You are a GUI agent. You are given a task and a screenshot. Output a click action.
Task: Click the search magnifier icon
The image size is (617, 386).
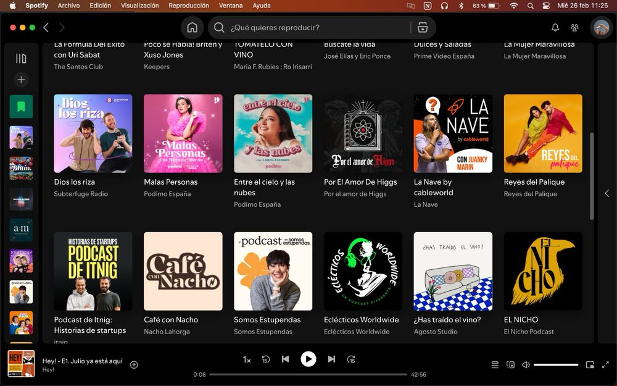click(x=219, y=28)
